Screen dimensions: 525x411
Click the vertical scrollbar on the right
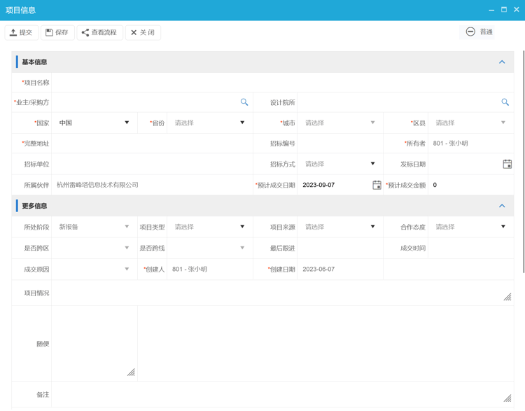point(522,161)
